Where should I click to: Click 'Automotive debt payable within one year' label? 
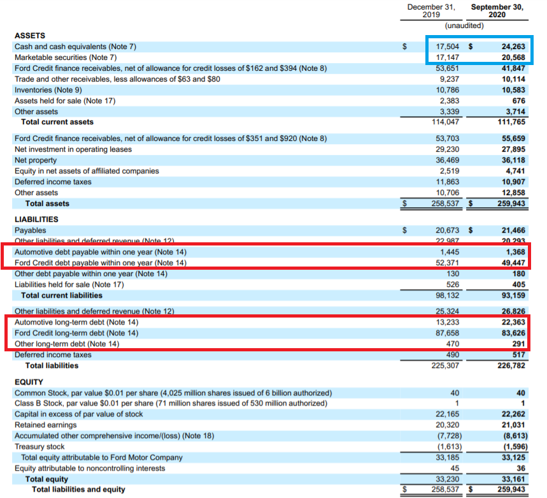(x=101, y=252)
